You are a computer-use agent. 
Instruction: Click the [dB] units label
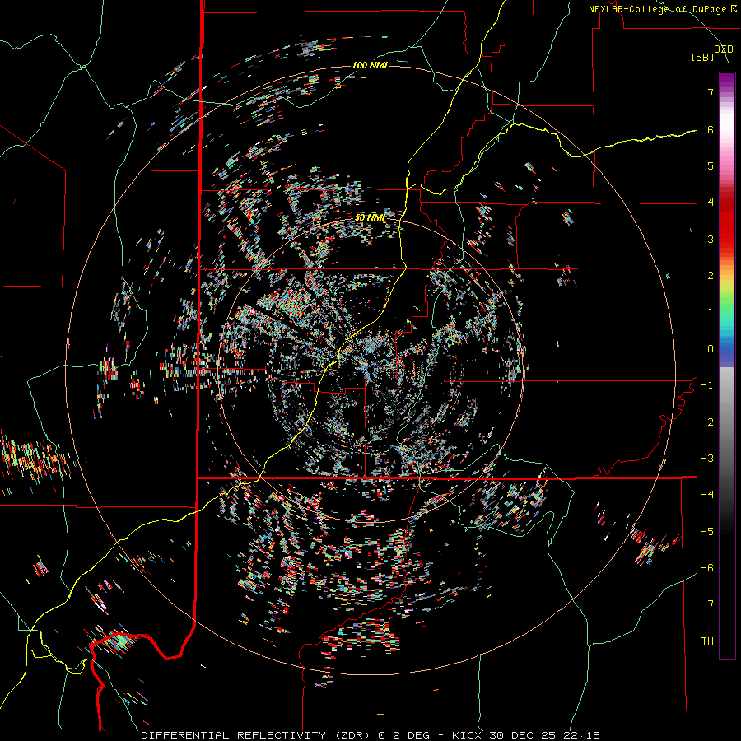point(703,57)
